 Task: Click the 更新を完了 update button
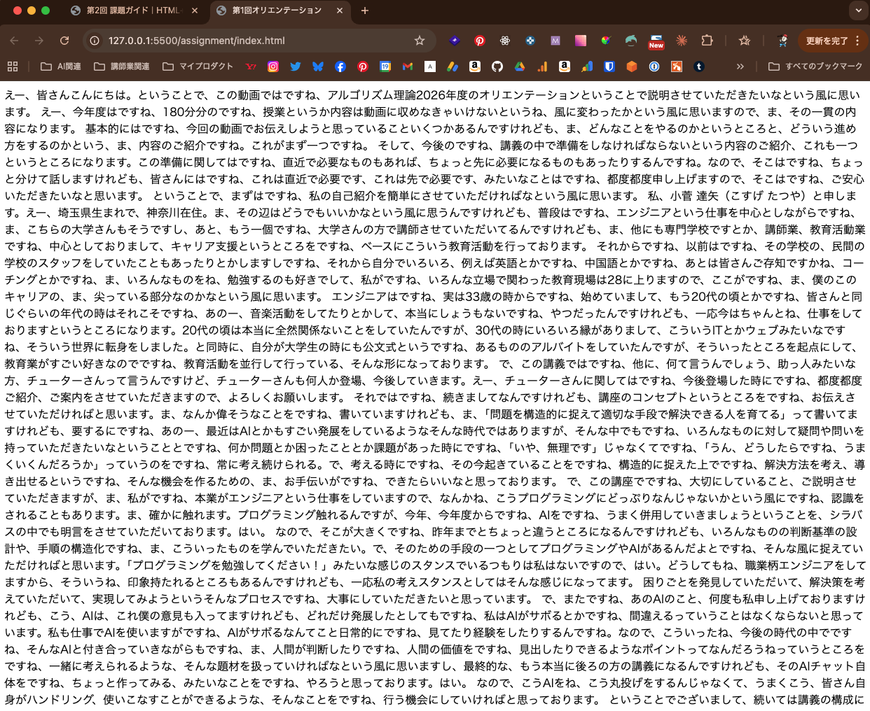827,41
